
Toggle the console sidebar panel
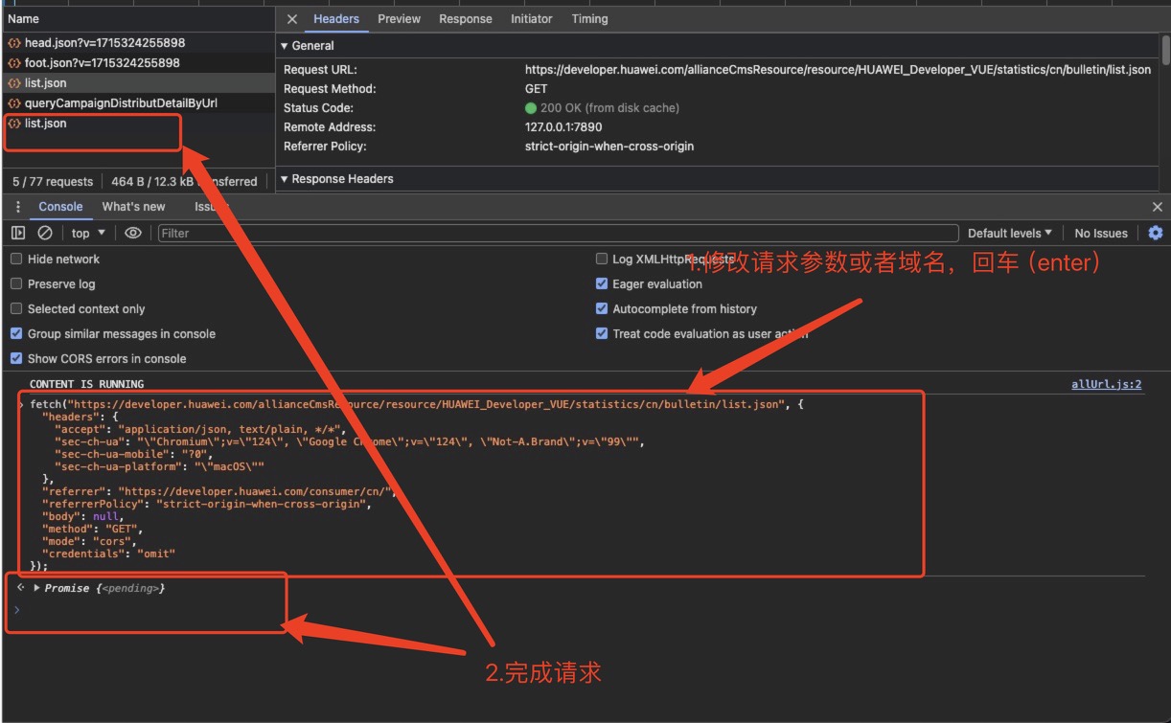point(18,233)
